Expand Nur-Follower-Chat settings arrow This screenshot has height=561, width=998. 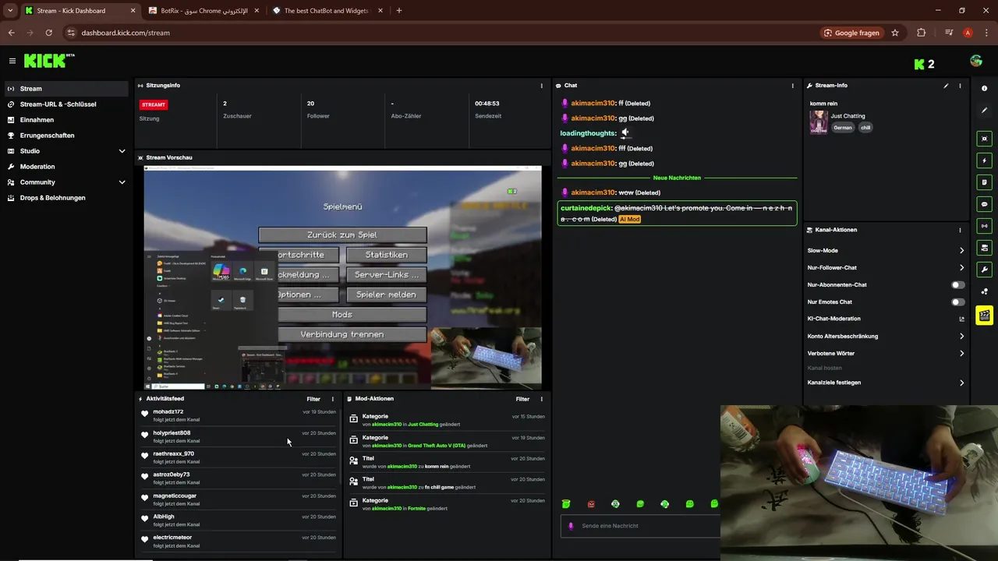tap(961, 268)
